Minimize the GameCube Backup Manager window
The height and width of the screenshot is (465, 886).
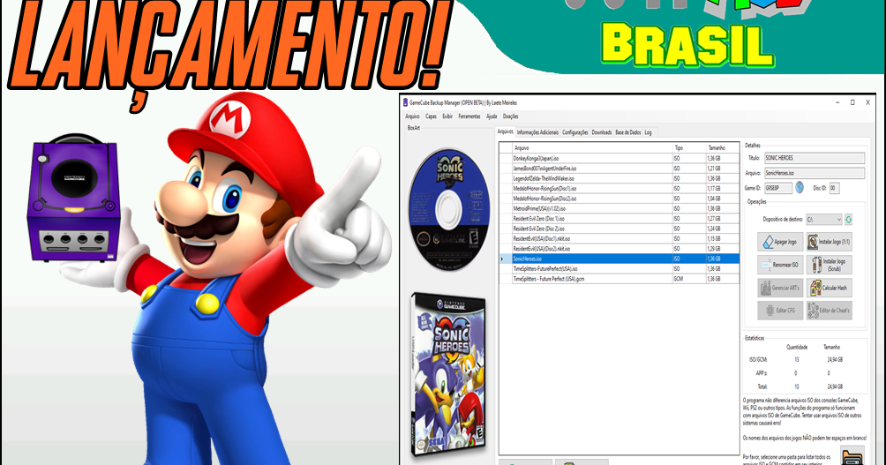pyautogui.click(x=837, y=102)
